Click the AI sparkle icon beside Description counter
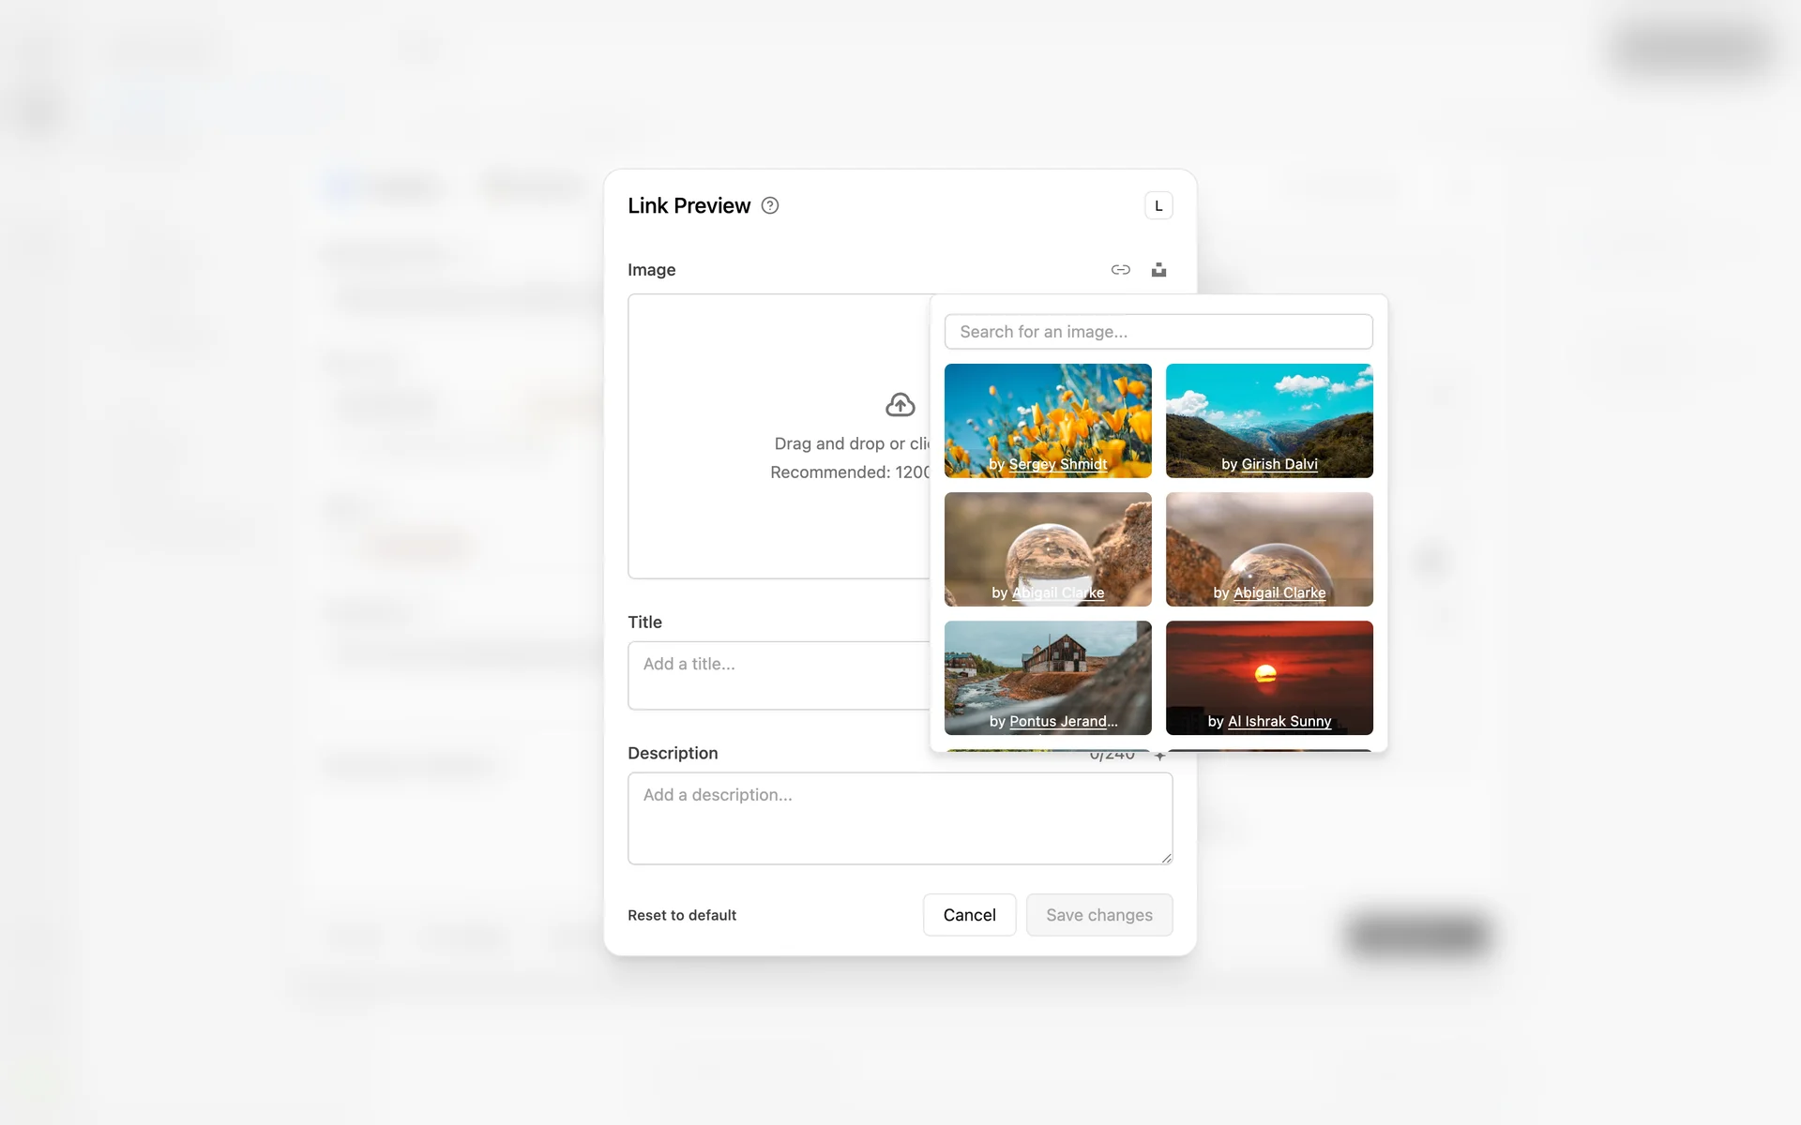The width and height of the screenshot is (1801, 1125). (x=1160, y=756)
